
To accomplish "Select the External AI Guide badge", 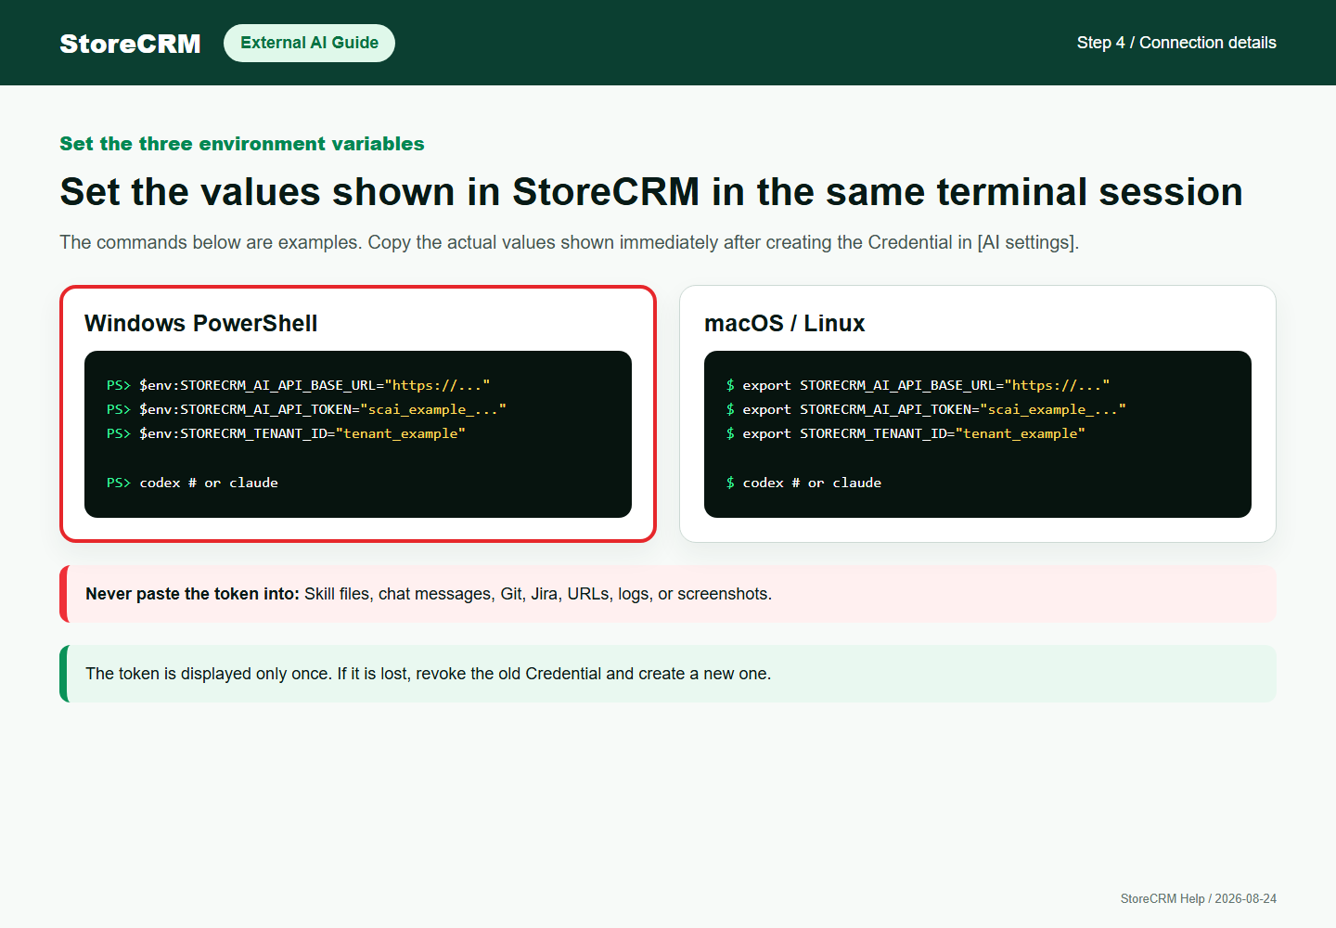I will 309,43.
